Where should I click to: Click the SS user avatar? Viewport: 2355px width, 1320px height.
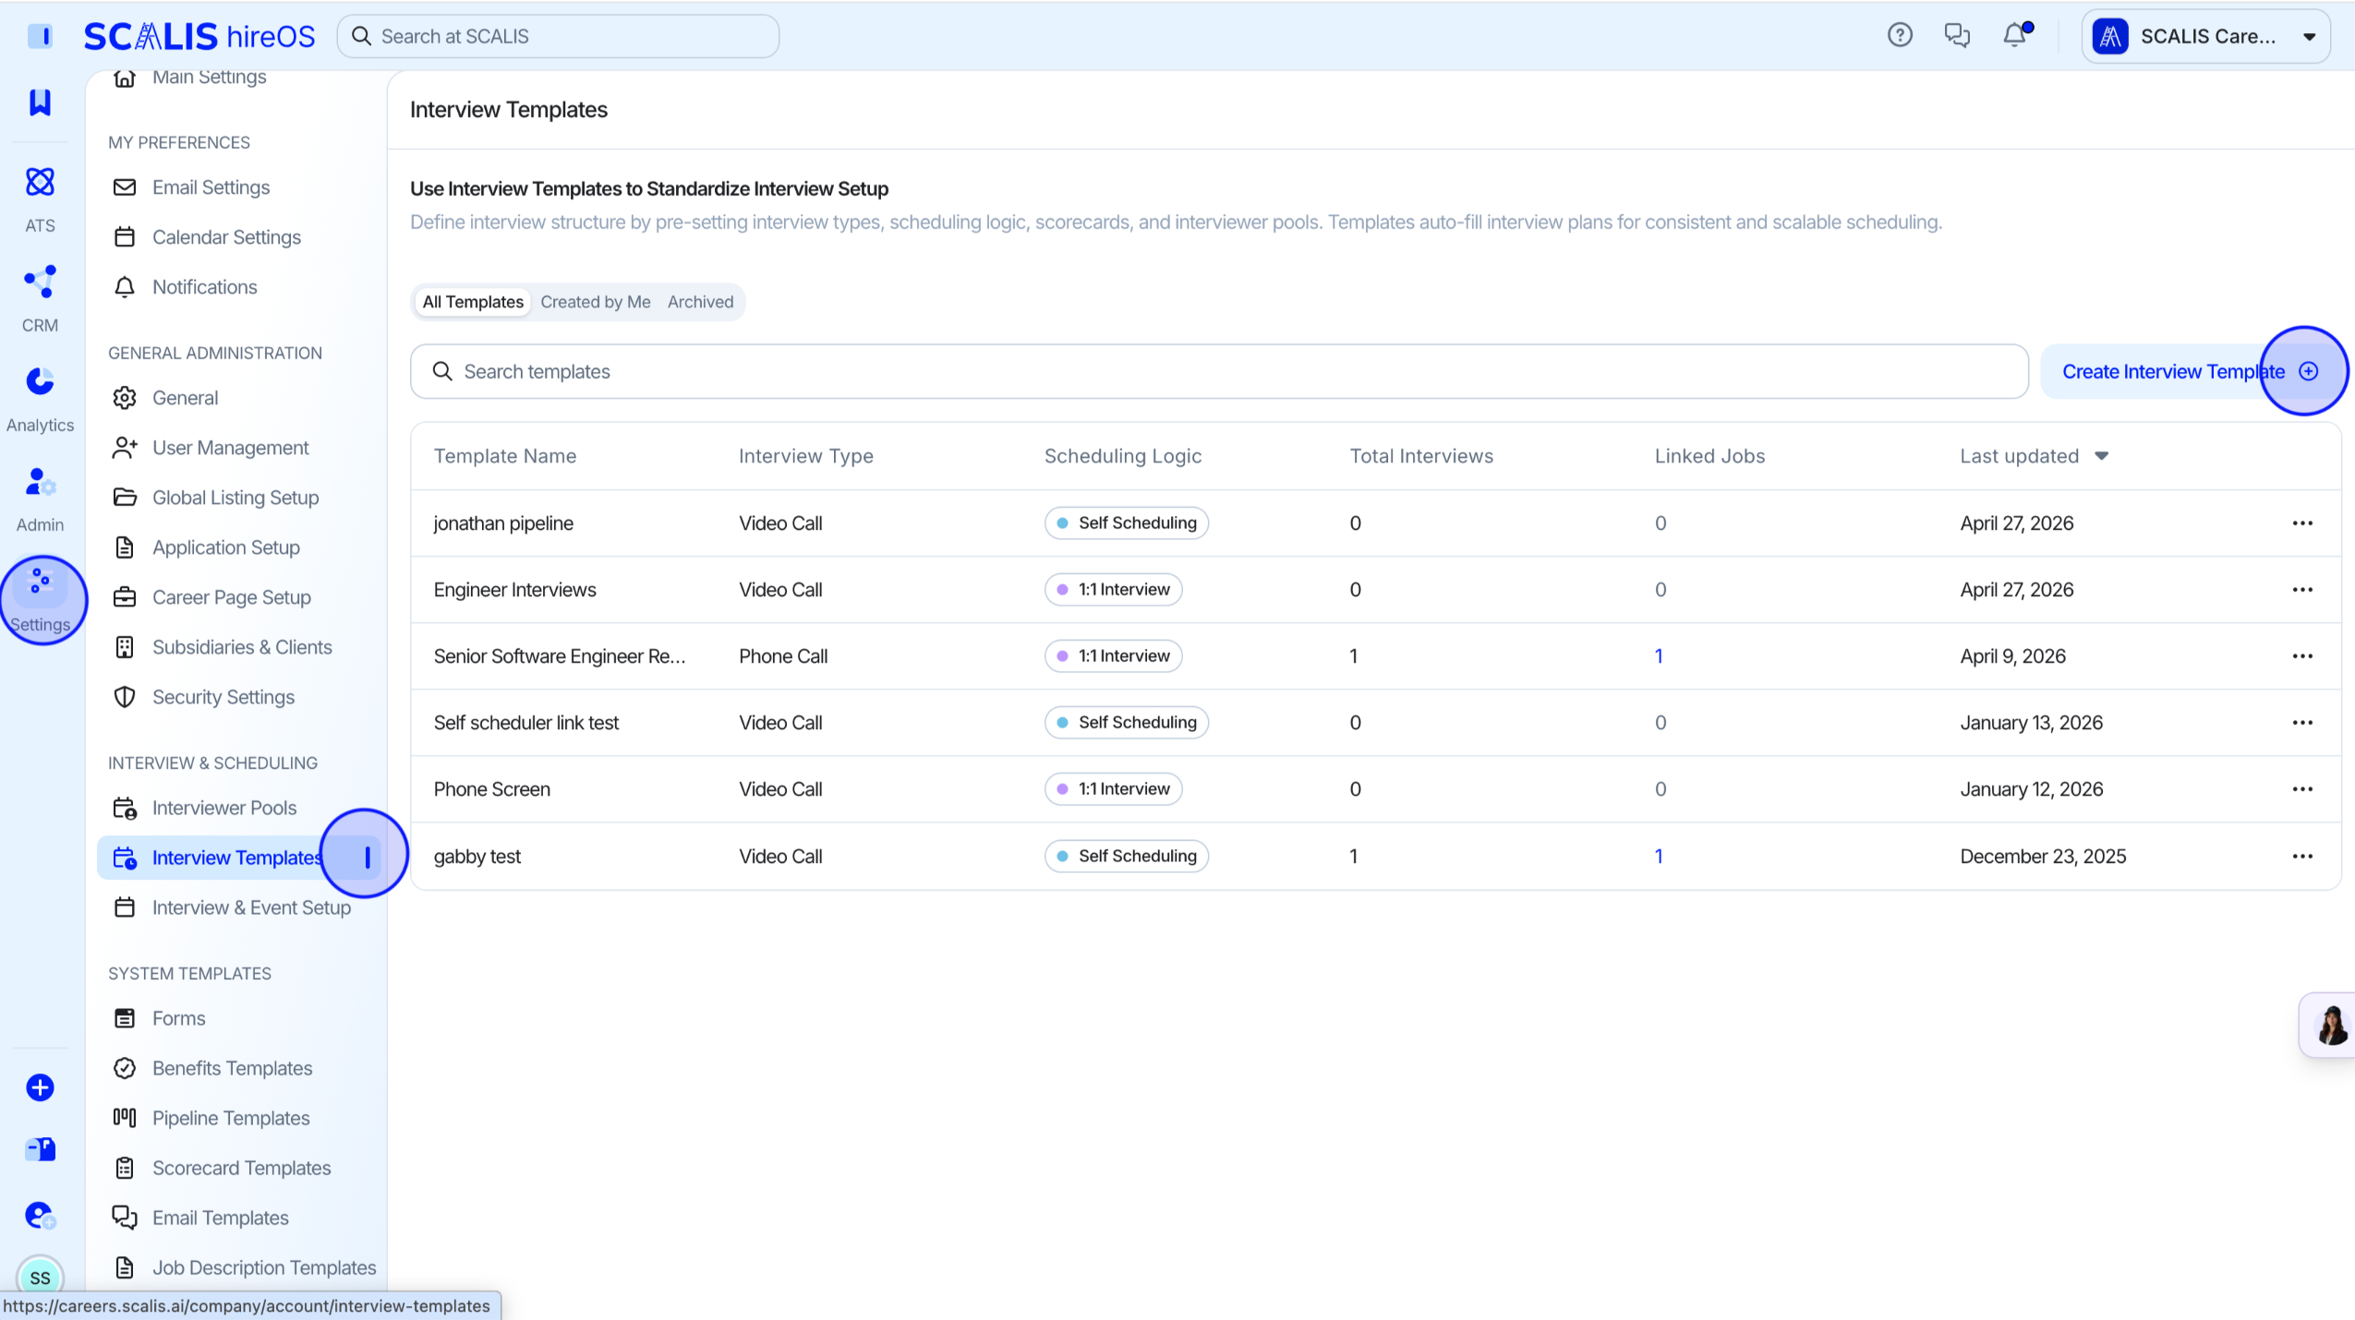click(40, 1278)
